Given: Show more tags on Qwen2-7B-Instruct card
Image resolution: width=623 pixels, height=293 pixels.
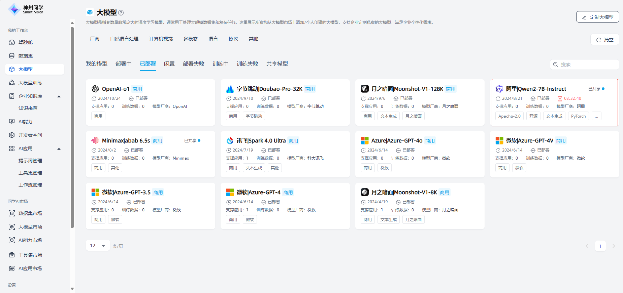Looking at the screenshot, I should (x=596, y=116).
